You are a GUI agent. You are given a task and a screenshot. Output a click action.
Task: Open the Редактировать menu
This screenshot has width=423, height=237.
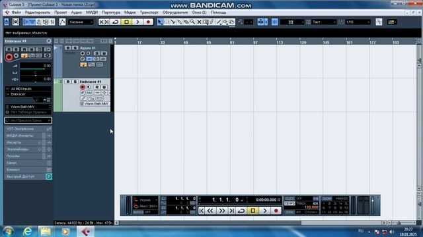pyautogui.click(x=38, y=13)
